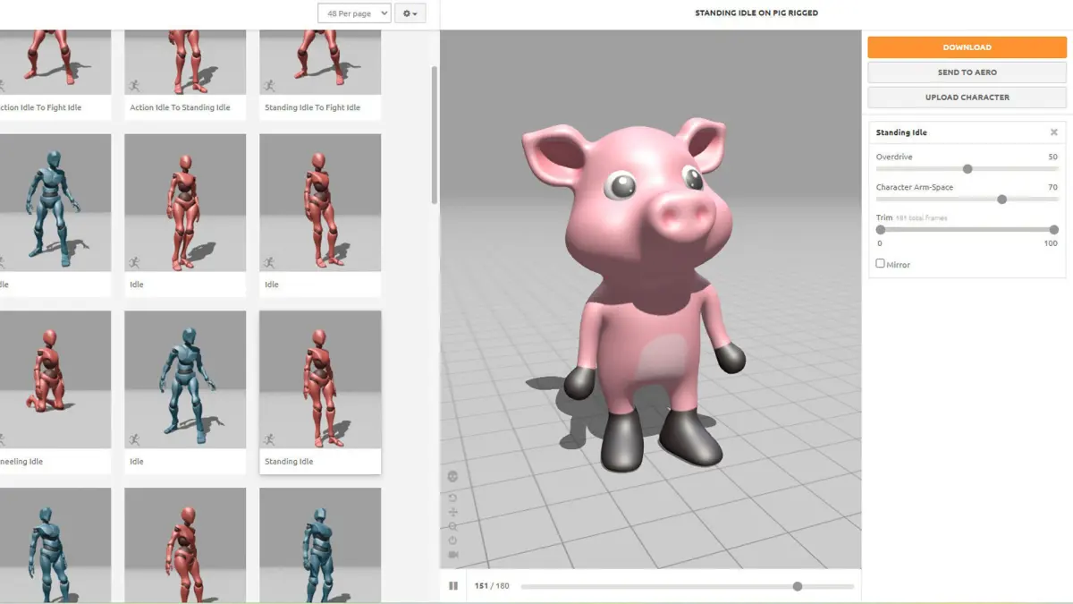Screen dimensions: 1073x604
Task: Click the 'STANDING IDLE ON PIG RIGGED' heading
Action: point(756,13)
